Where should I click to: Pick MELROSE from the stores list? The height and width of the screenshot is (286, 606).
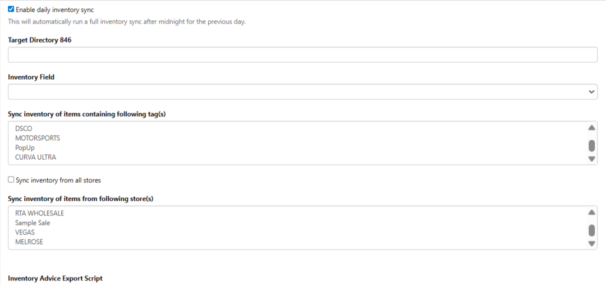point(29,242)
